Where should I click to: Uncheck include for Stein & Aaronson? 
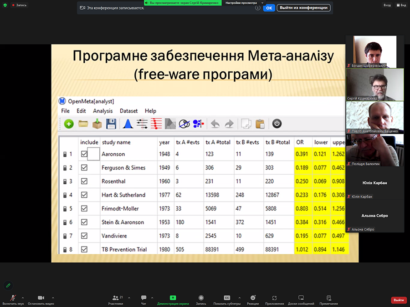click(84, 222)
